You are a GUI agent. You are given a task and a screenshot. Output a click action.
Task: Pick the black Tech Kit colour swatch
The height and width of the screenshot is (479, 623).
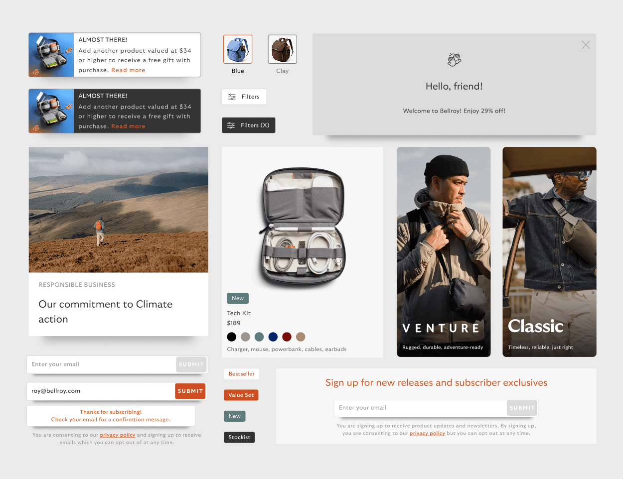click(x=232, y=337)
